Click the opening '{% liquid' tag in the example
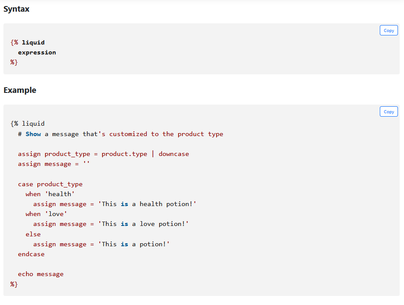 27,124
